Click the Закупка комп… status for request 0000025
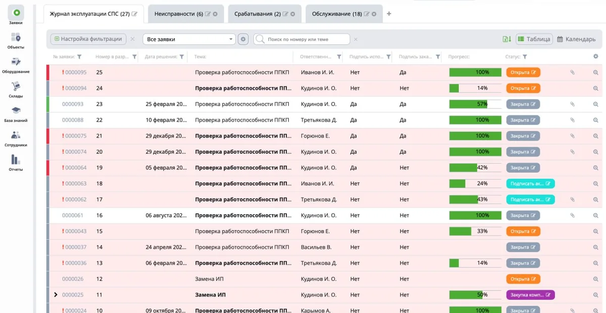Viewport: 606px width, 313px height. (530, 295)
